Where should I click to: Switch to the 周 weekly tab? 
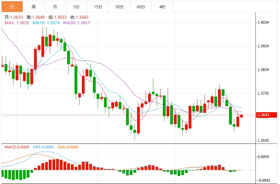(33, 7)
